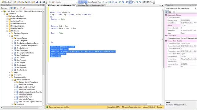197x110 pixels.
Task: Execute the selected query
Action: point(83,2)
